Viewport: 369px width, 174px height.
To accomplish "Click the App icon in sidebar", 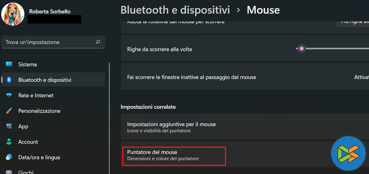I will point(9,126).
